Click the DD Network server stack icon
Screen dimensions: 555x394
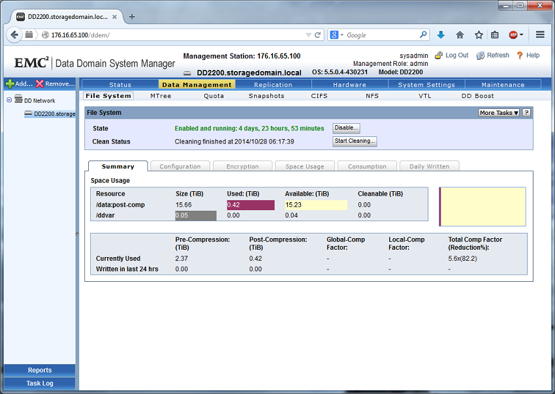(x=18, y=99)
